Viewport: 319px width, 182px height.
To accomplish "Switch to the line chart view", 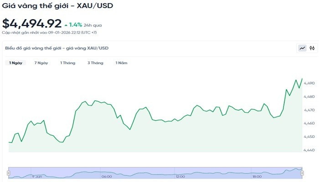I will pyautogui.click(x=303, y=48).
